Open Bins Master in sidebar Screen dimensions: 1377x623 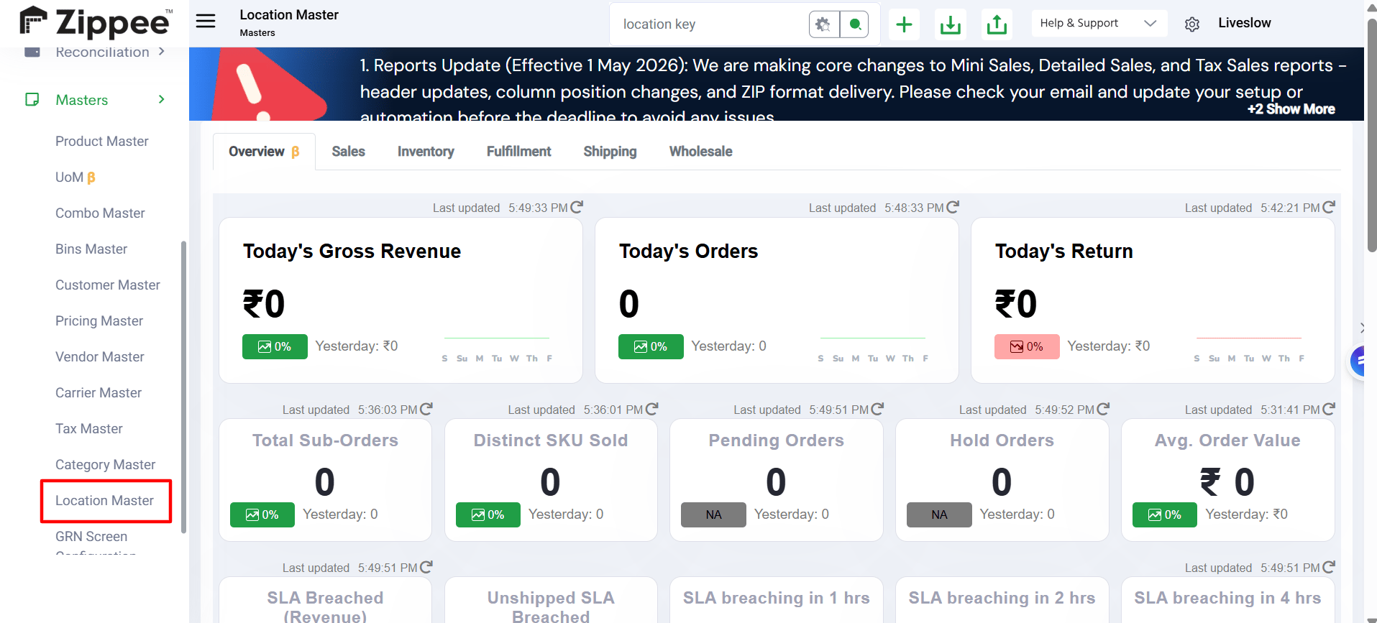click(91, 249)
